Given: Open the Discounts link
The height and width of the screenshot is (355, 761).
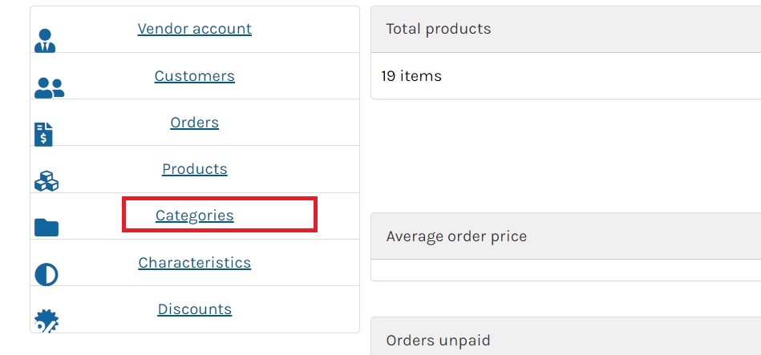Looking at the screenshot, I should 195,309.
